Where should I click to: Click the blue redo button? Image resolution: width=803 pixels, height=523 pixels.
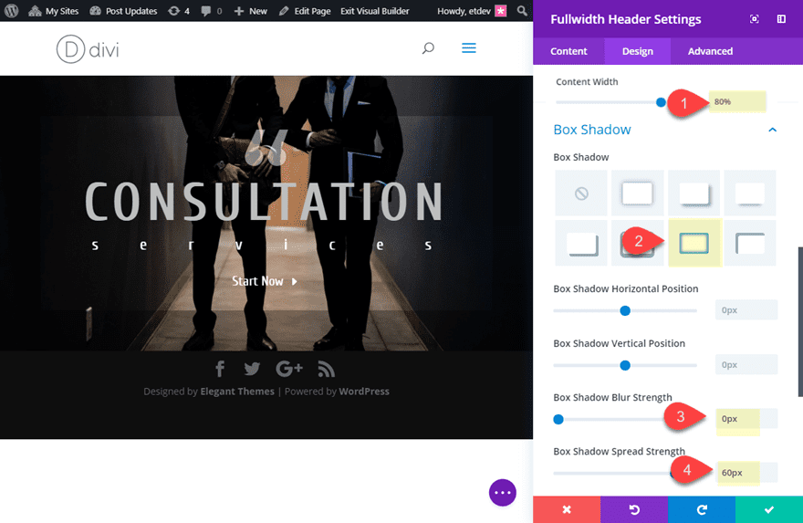point(702,509)
